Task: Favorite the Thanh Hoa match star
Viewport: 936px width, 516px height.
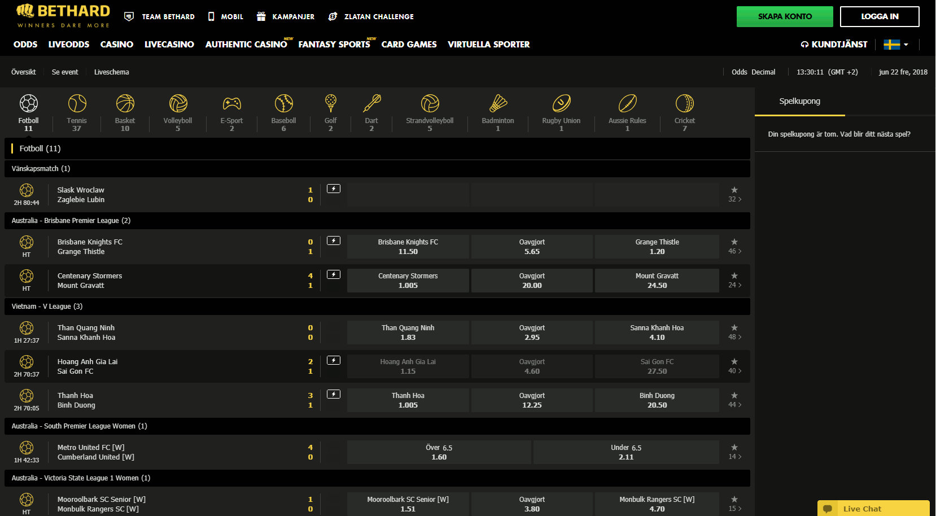Action: 734,395
